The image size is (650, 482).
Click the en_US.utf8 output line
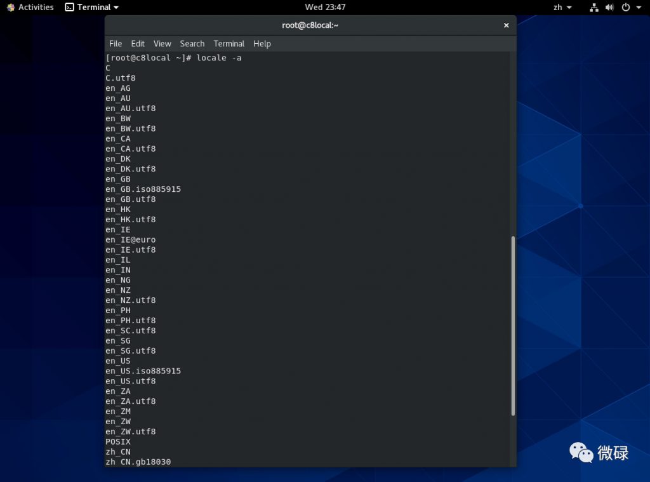130,381
